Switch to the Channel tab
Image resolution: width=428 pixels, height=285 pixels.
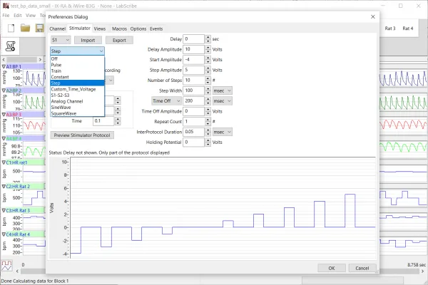[x=57, y=28]
